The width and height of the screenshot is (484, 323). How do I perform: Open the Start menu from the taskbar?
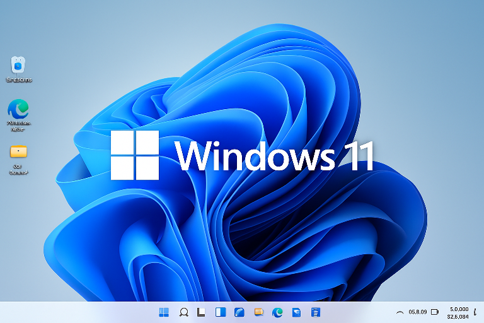pyautogui.click(x=164, y=312)
